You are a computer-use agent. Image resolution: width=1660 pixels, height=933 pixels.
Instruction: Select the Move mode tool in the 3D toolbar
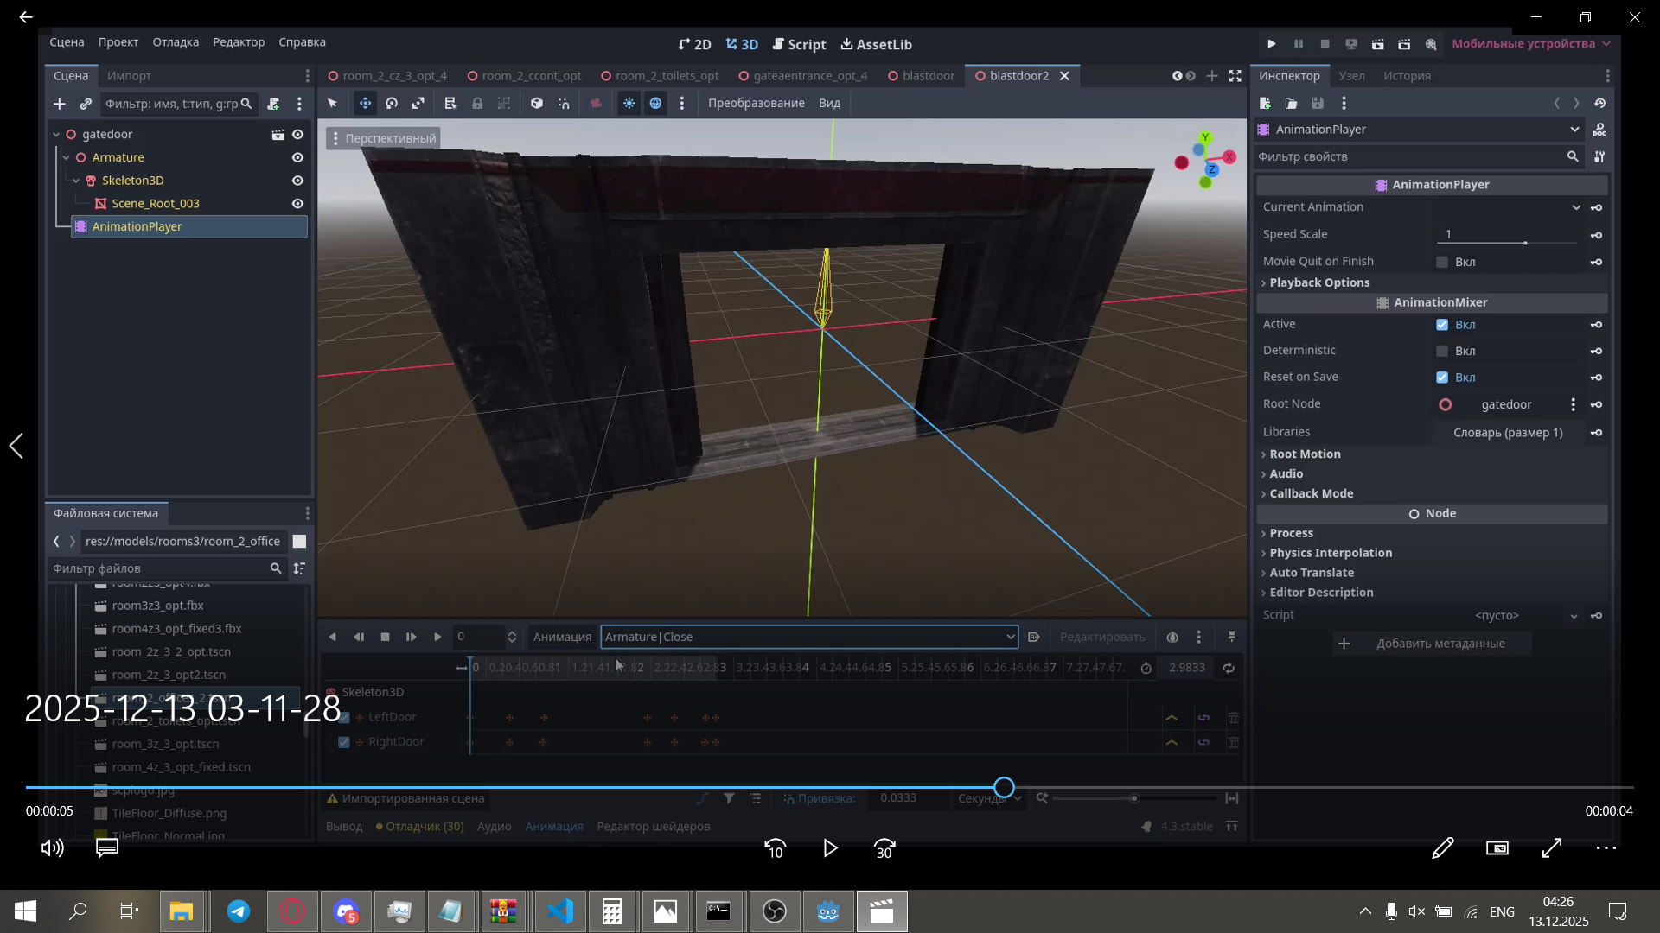point(365,103)
